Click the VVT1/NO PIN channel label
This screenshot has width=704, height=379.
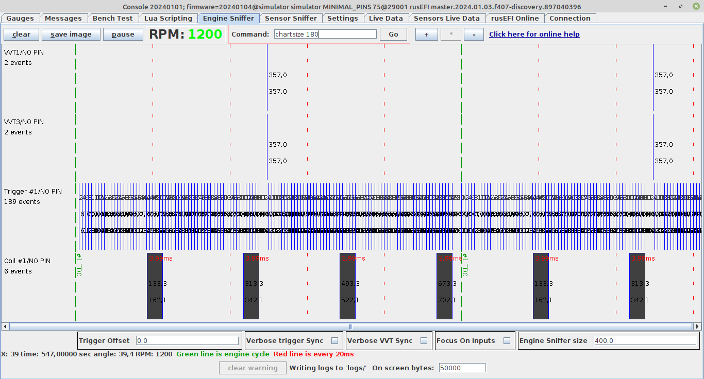click(24, 52)
